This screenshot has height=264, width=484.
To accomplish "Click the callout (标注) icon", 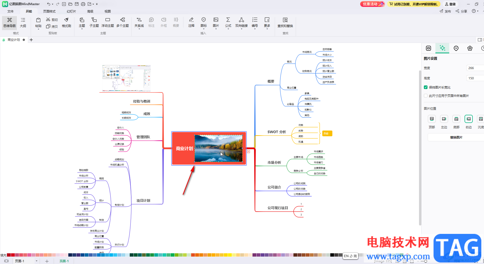I will [151, 20].
